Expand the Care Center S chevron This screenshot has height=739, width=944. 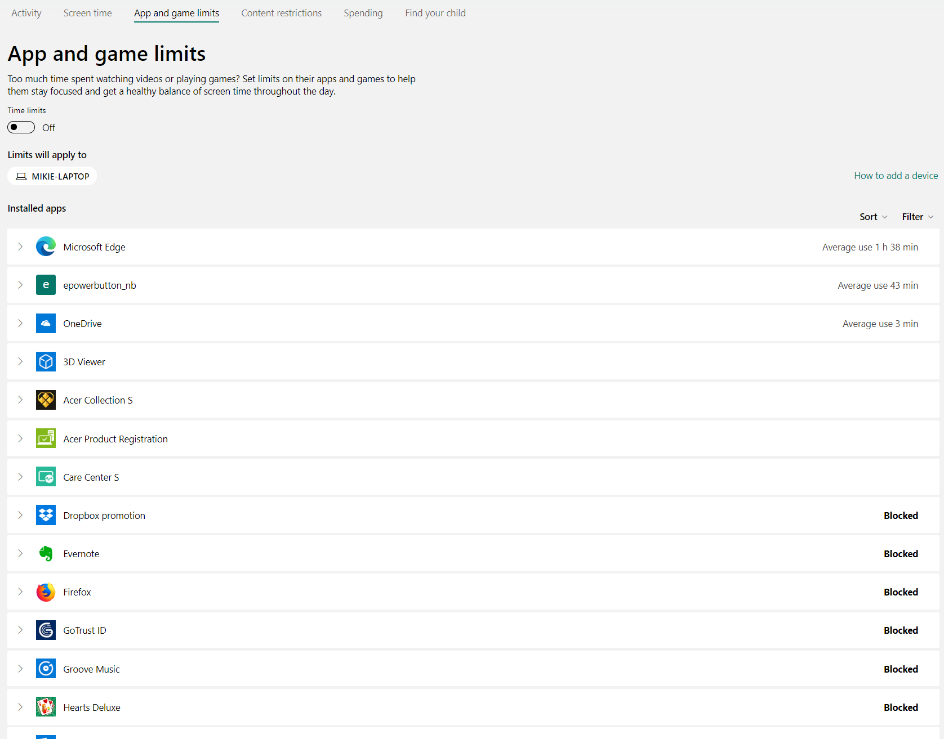pyautogui.click(x=20, y=477)
